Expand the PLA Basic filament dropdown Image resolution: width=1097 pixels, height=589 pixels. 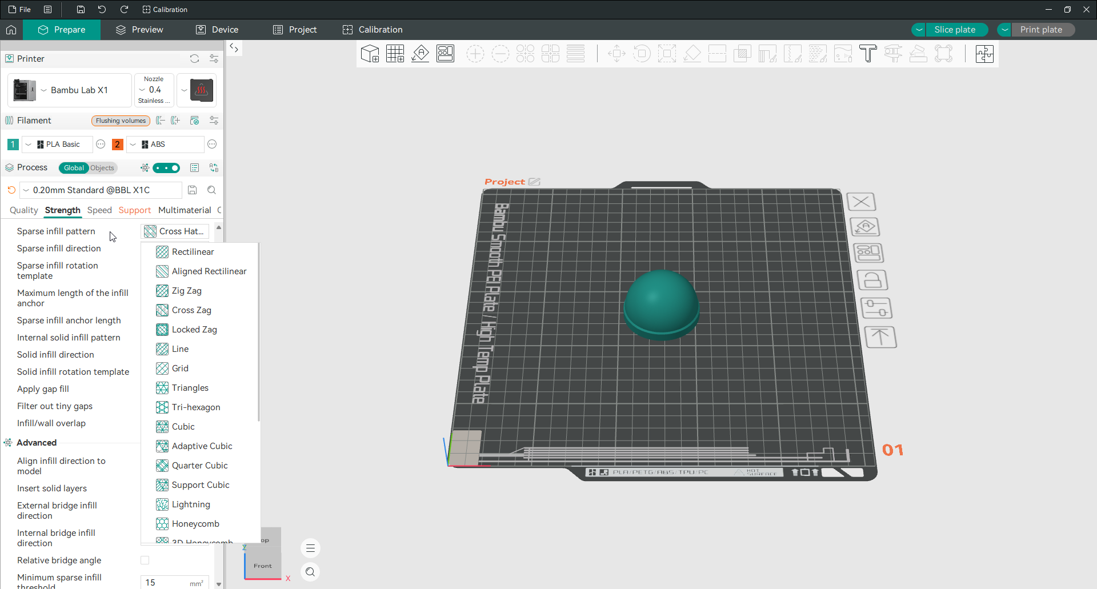coord(58,145)
